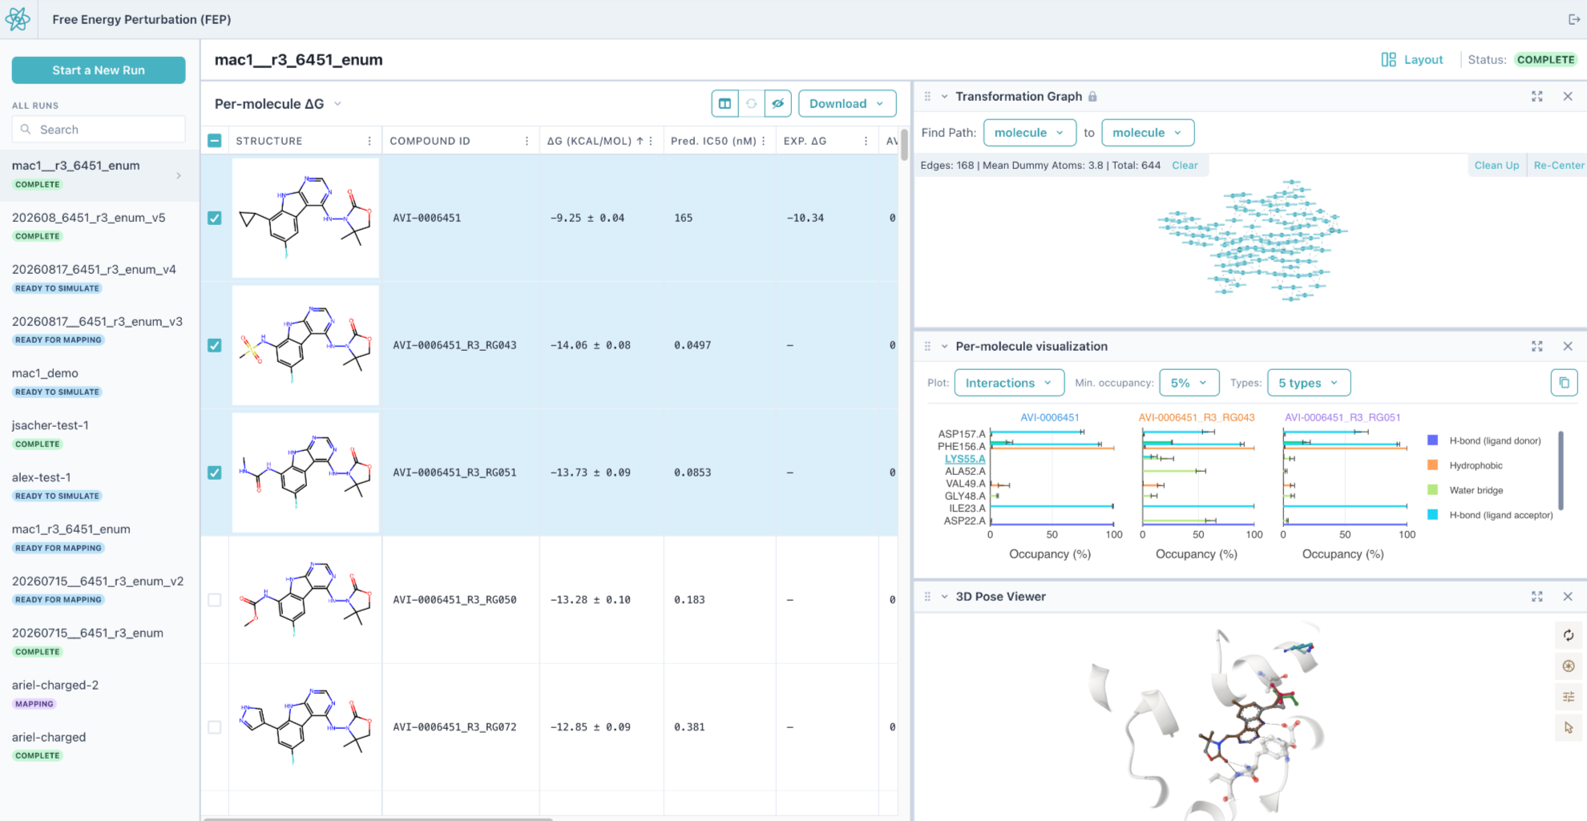Click the LYS55.A residue link
The image size is (1587, 821).
(965, 459)
